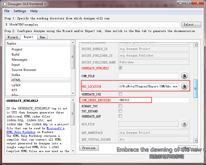Click the GENERATE_HTMLHELP help heading
206x165 pixels.
pos(22,101)
